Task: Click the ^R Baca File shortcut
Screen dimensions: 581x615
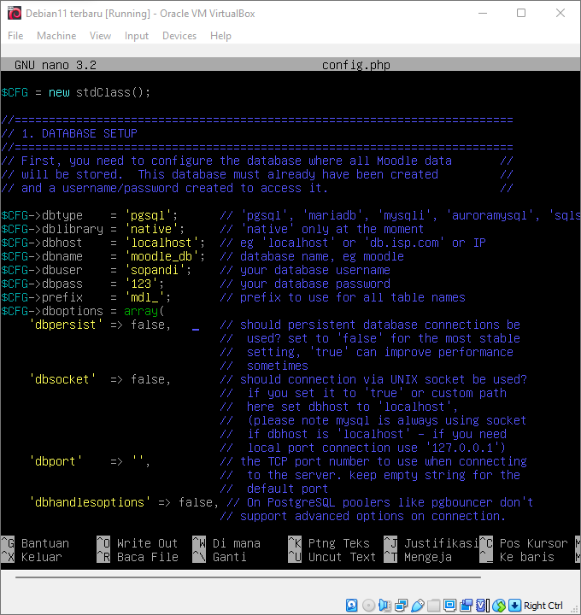Action: pos(138,557)
